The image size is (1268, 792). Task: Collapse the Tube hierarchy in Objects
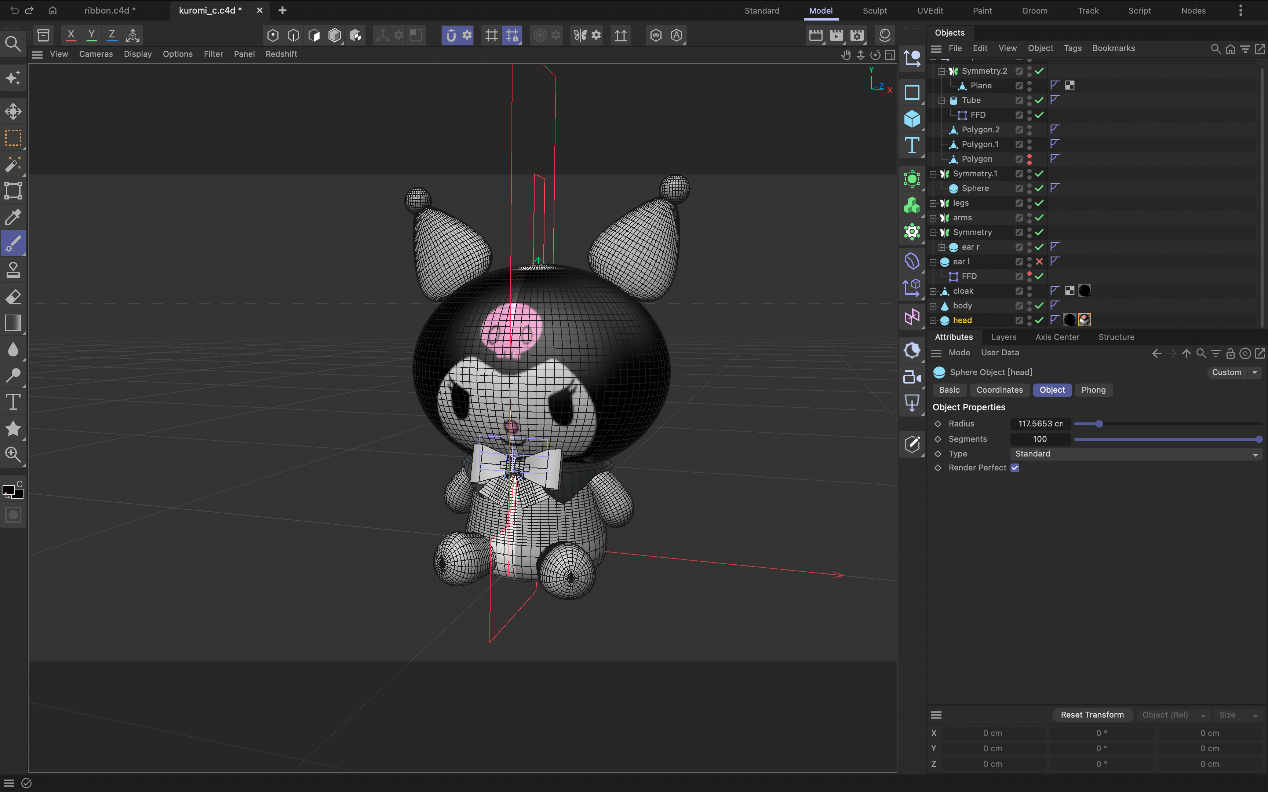pos(942,100)
